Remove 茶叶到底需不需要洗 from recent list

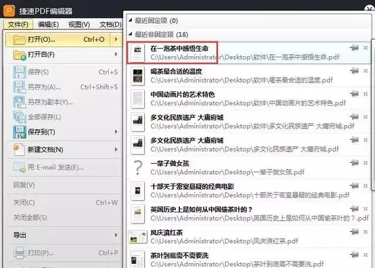[366, 255]
